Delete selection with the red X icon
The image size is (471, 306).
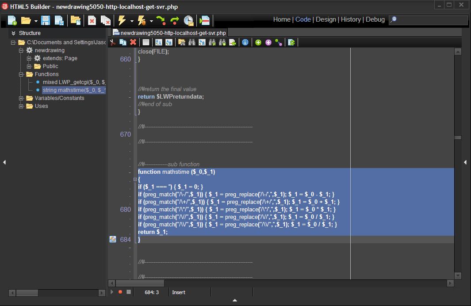point(133,42)
